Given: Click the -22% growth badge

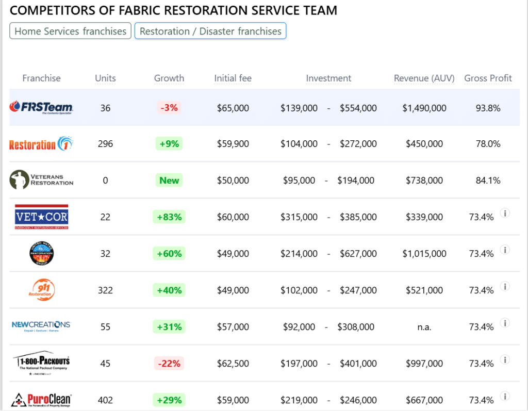Looking at the screenshot, I should (x=169, y=364).
